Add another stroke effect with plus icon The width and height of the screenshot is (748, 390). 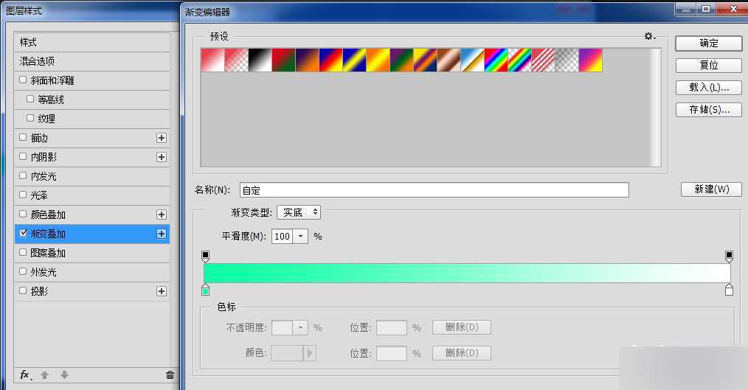tap(162, 138)
